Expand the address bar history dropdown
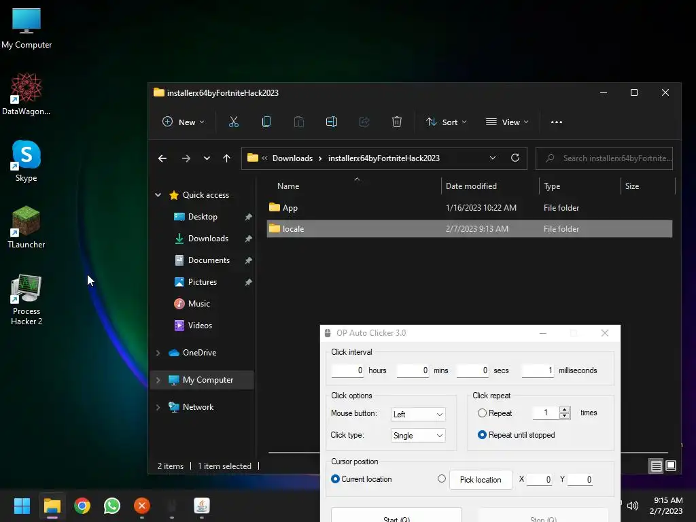This screenshot has height=522, width=696. click(x=492, y=158)
